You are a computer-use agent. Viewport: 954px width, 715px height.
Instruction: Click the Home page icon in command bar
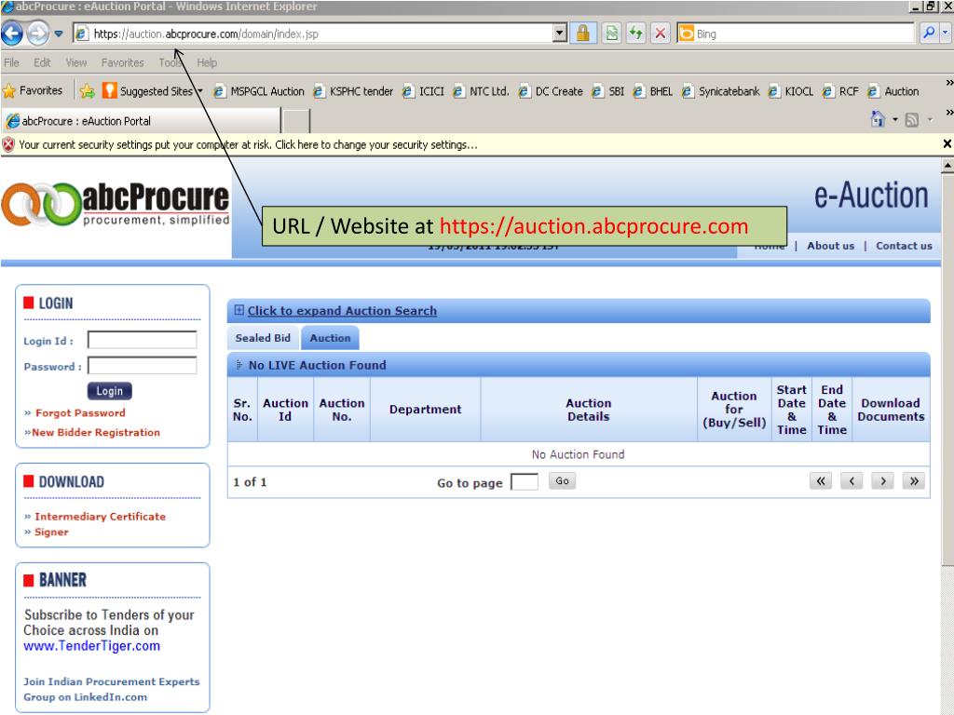878,119
